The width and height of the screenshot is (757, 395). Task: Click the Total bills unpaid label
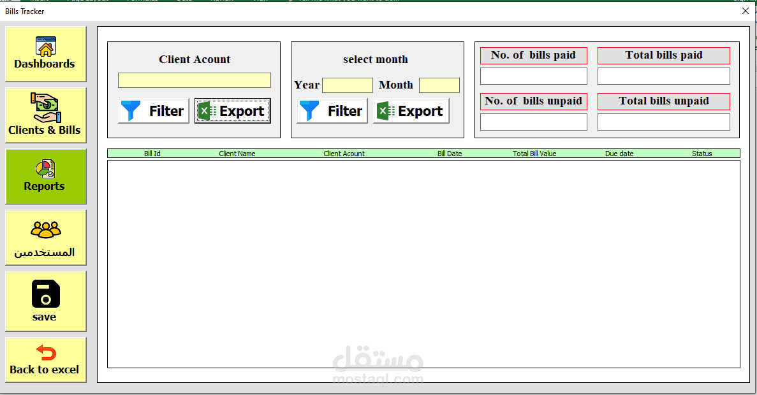(664, 101)
